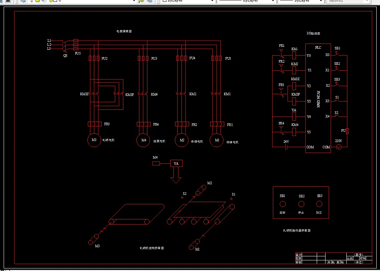380x271 pixels.
Task: Select the FU fuse on PLC input side
Action: click(347, 131)
